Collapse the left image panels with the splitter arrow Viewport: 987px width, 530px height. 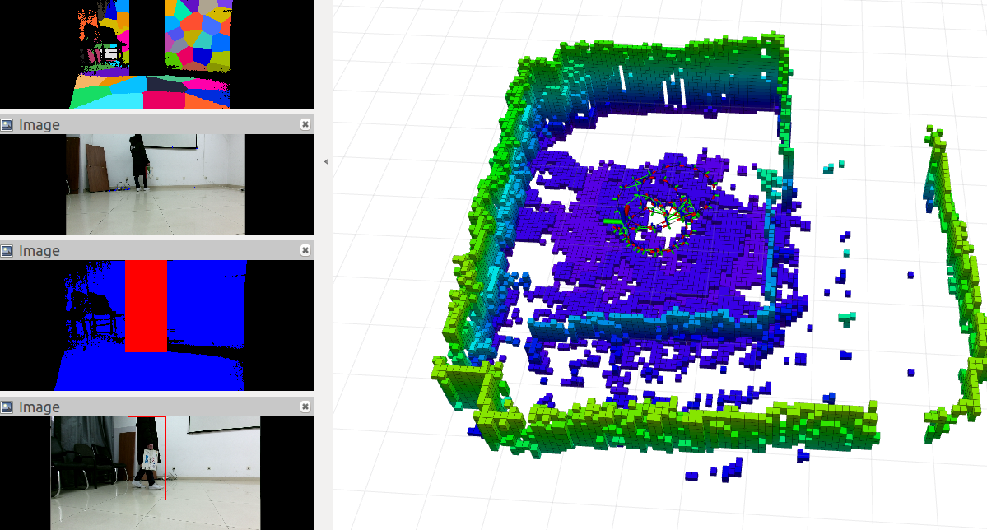click(x=326, y=162)
